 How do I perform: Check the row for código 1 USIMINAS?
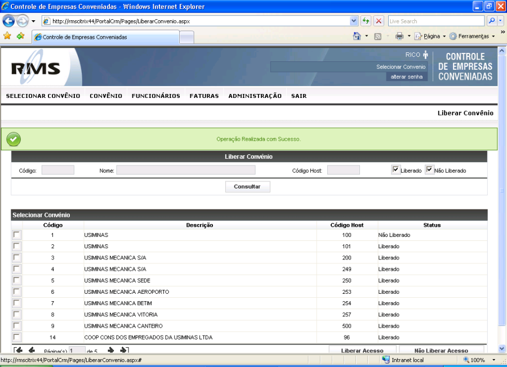coord(16,235)
